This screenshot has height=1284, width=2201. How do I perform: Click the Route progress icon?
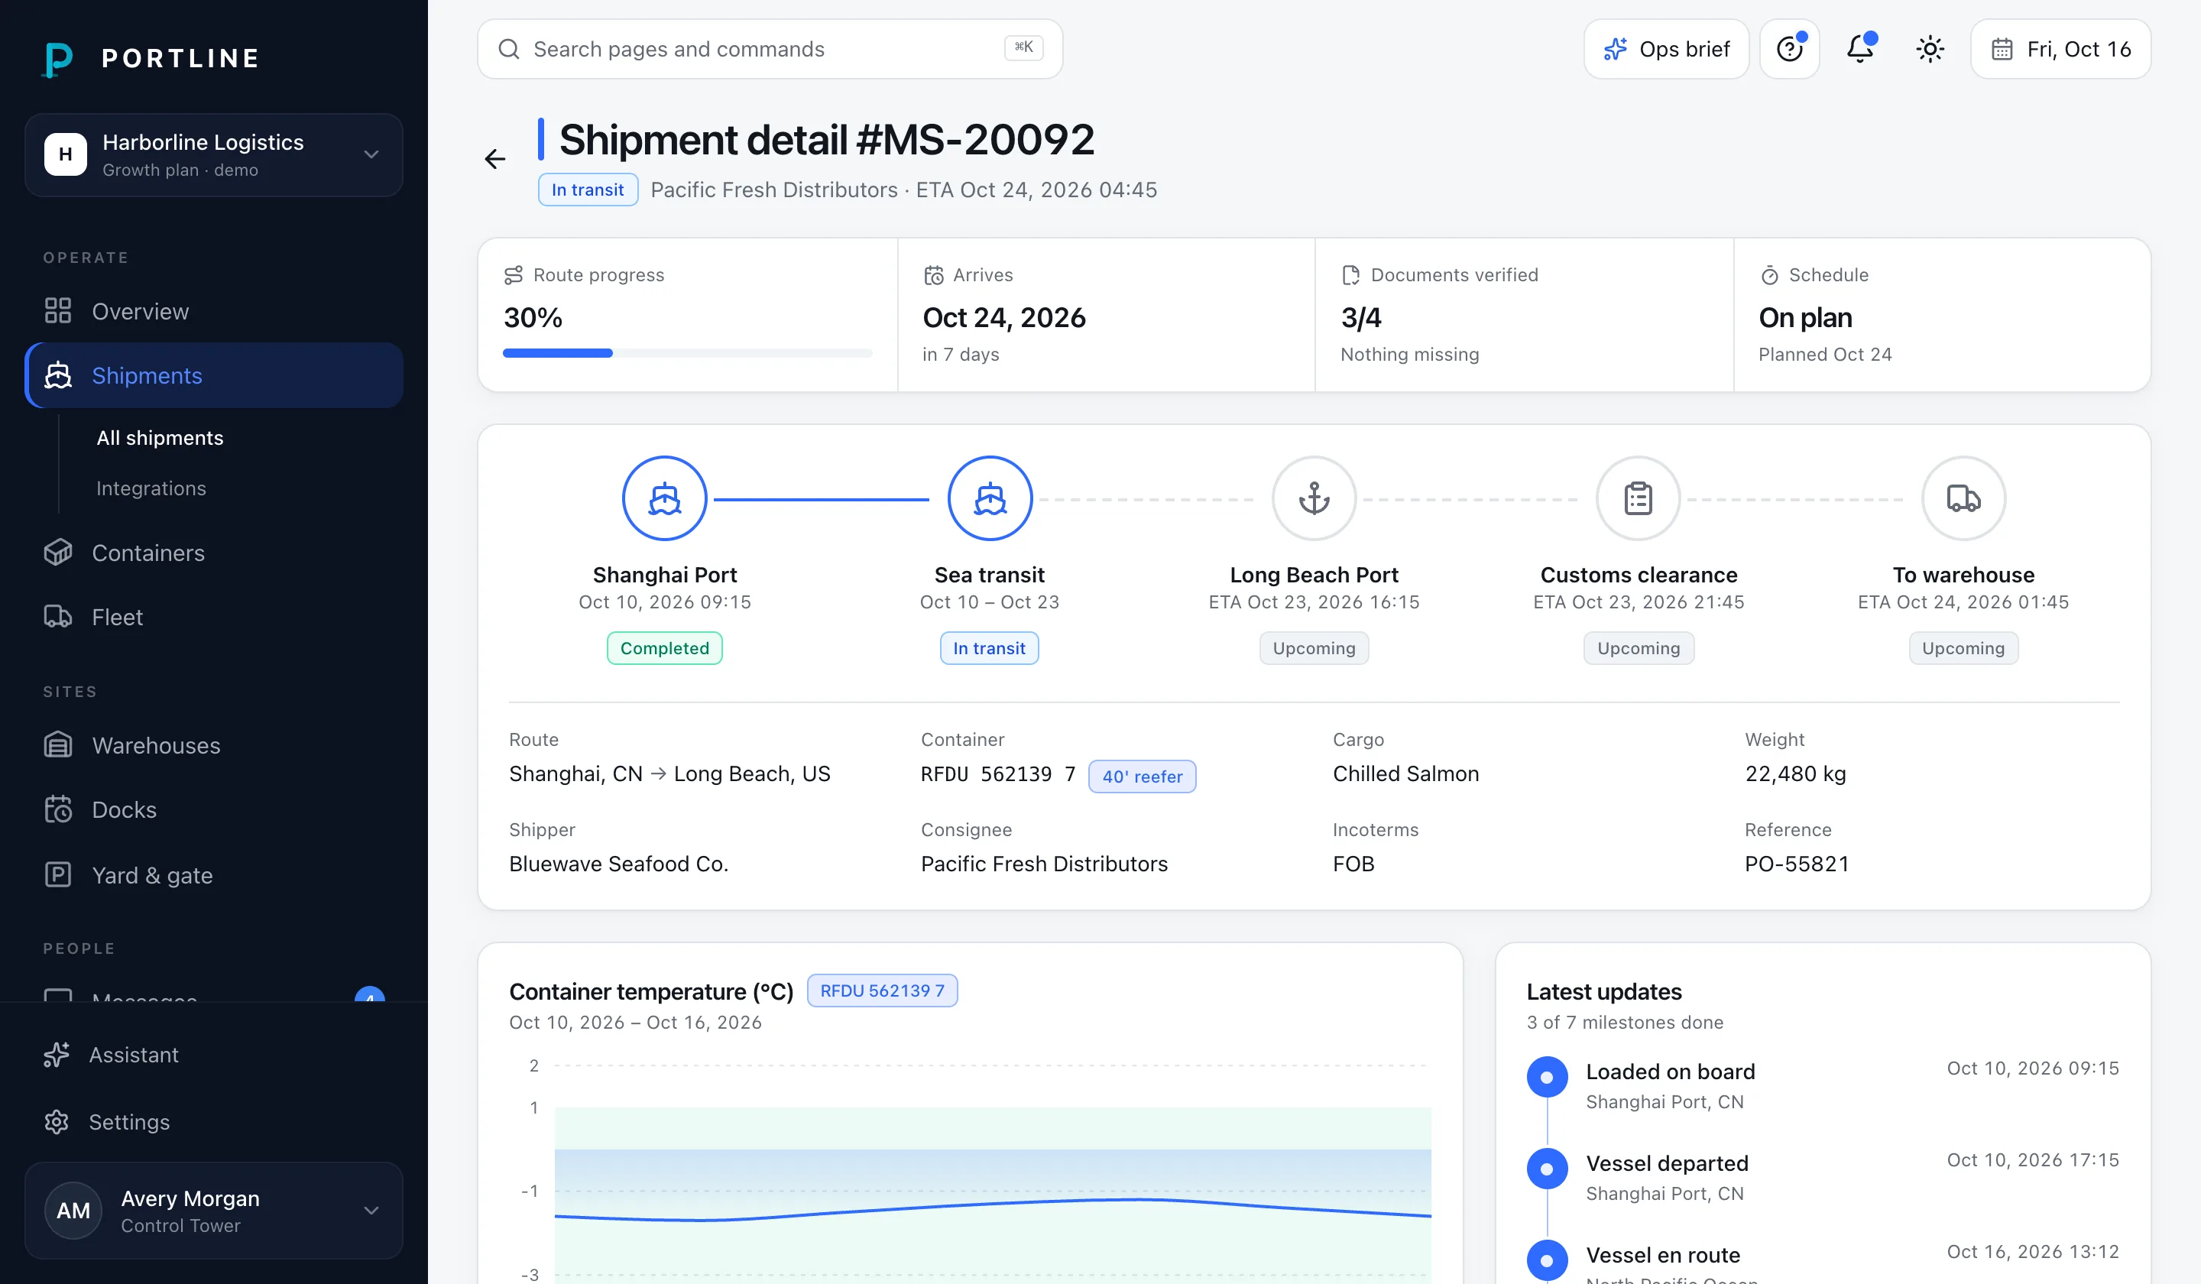click(514, 275)
